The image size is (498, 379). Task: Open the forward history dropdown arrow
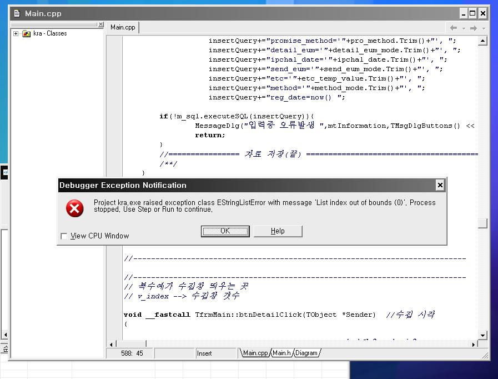[x=483, y=28]
